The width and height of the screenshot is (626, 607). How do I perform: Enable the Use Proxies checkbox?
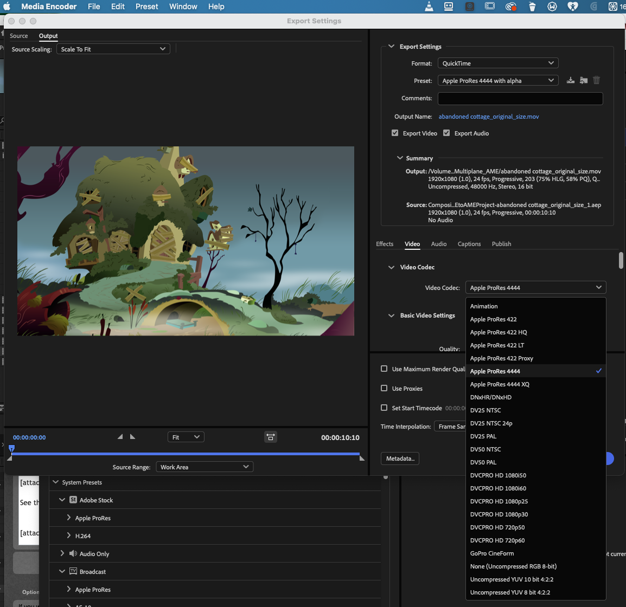384,388
